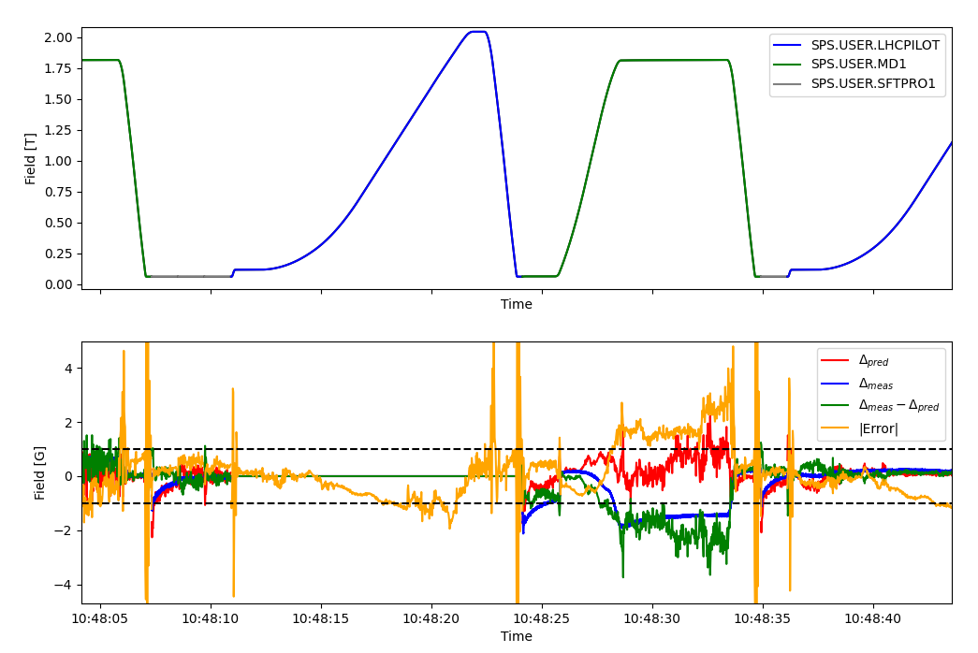
Task: Select the SPS.USER.SFTPRO1 legend entry
Action: click(872, 83)
